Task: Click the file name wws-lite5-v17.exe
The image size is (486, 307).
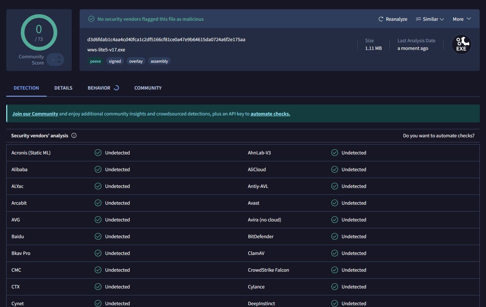Action: (x=106, y=50)
